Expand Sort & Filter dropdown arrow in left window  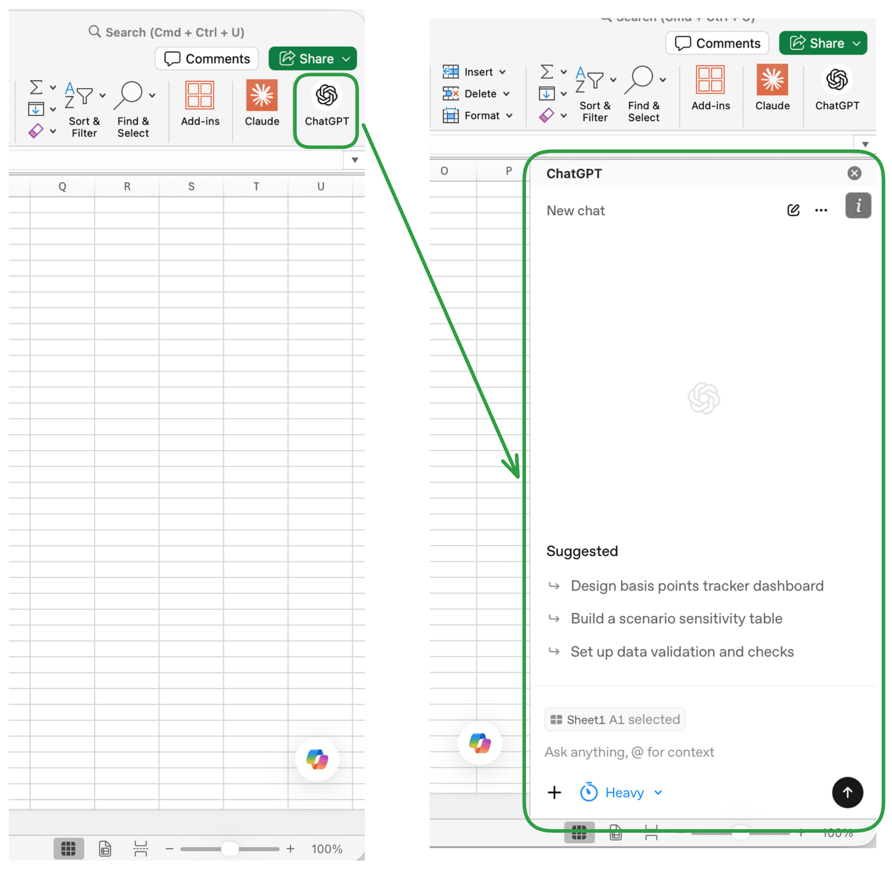(103, 95)
